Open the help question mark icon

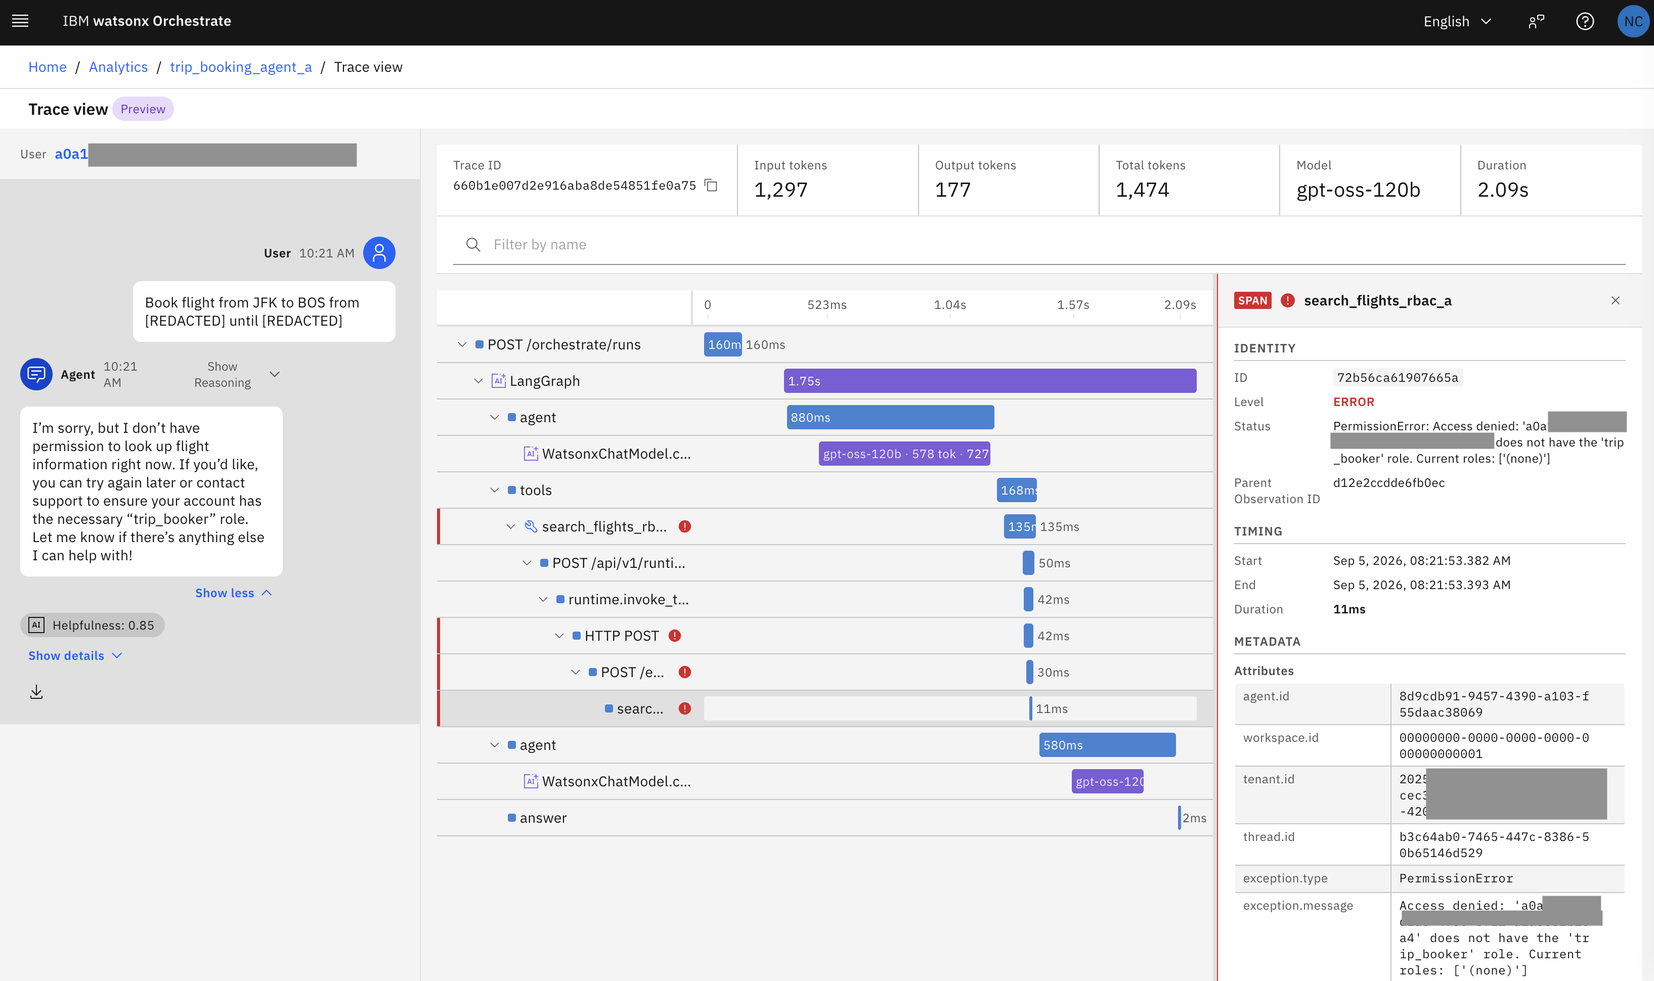coord(1585,21)
